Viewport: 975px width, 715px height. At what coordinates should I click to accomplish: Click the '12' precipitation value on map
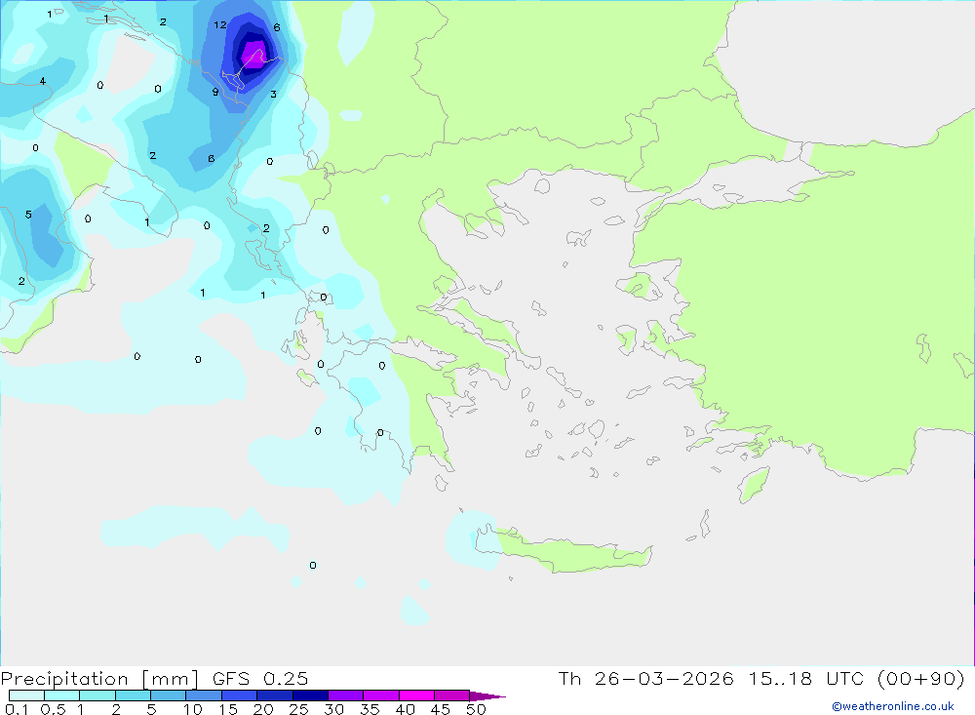tap(220, 25)
